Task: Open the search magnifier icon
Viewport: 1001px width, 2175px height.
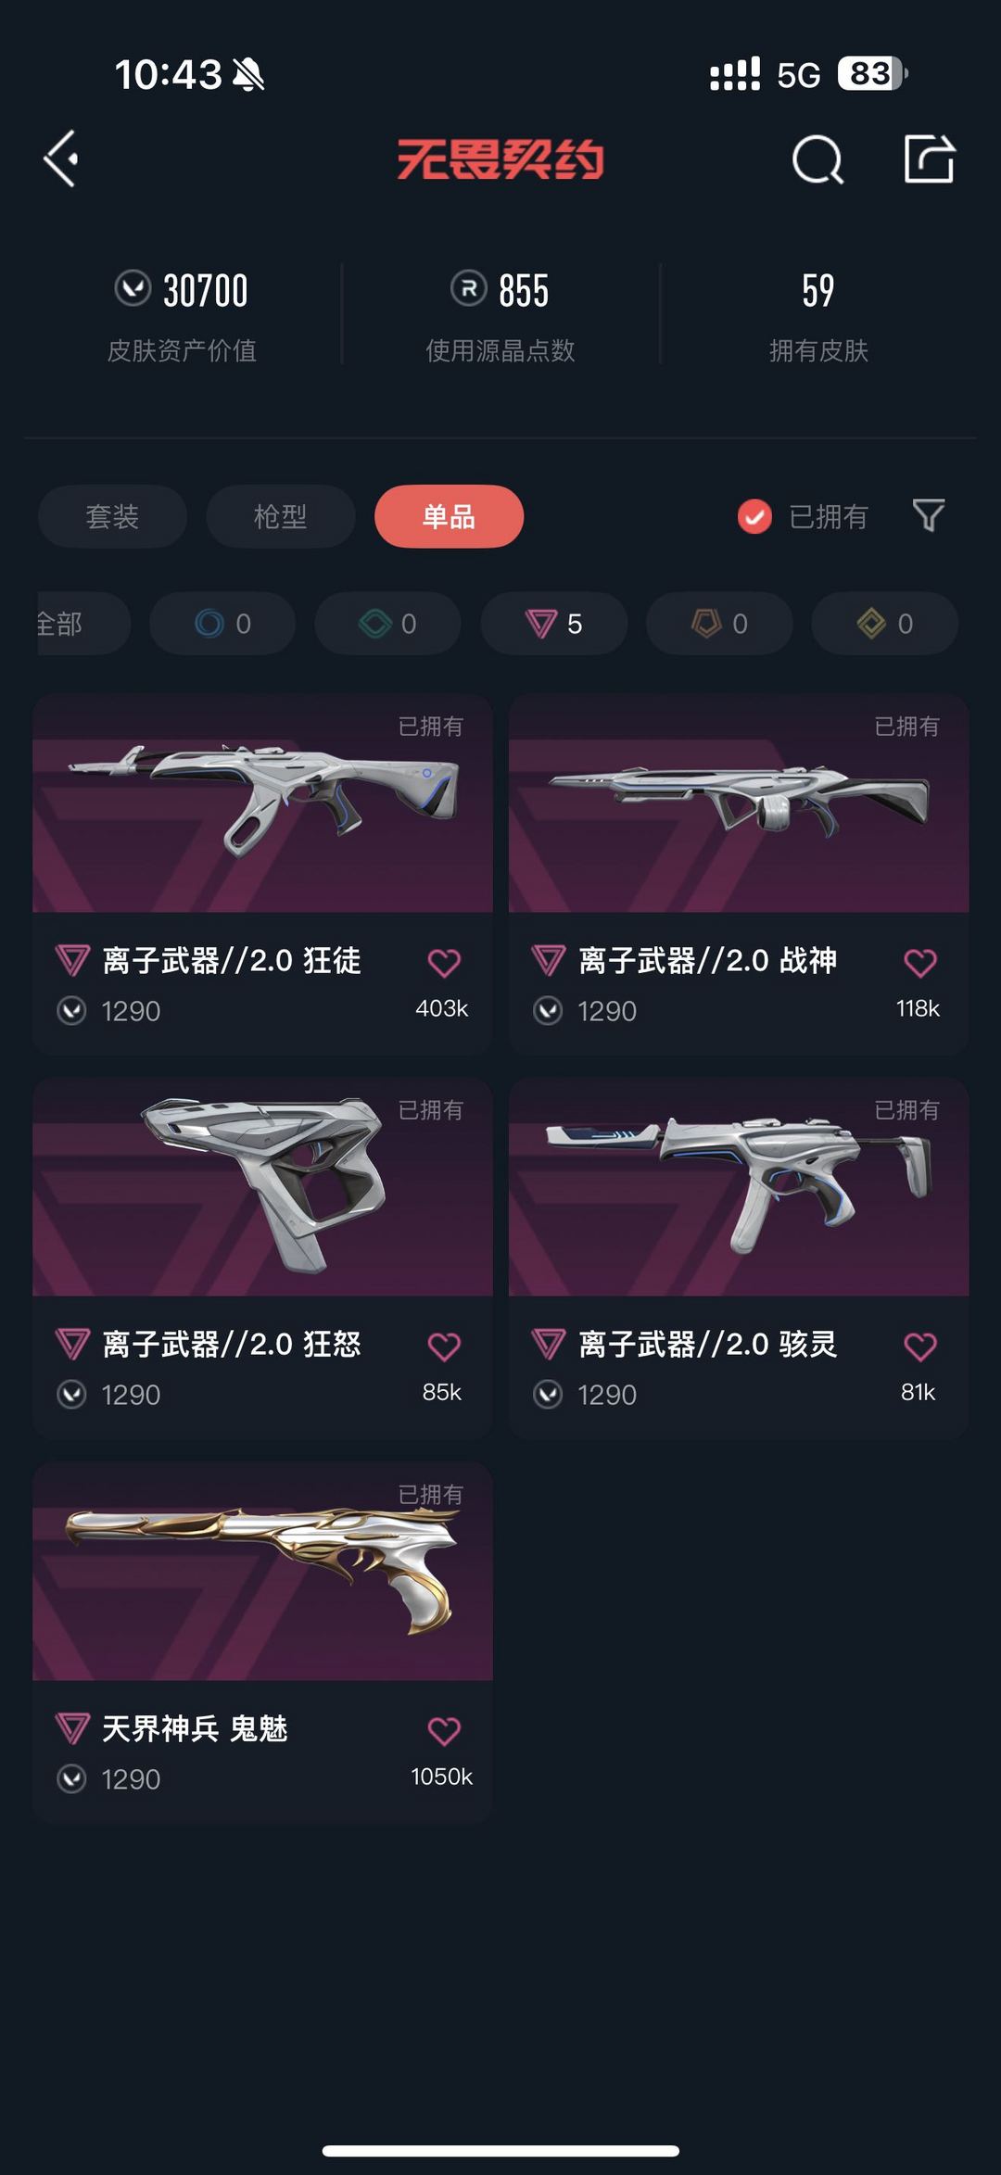Action: tap(818, 160)
